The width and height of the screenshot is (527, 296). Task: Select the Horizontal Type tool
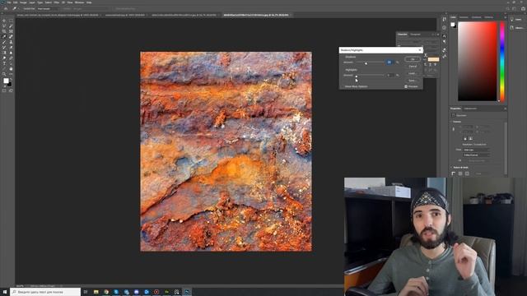point(4,63)
